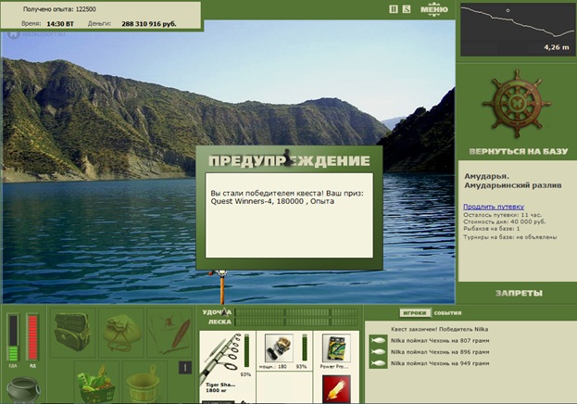The height and width of the screenshot is (404, 577).
Task: Click the green food level gauge
Action: pos(13,337)
